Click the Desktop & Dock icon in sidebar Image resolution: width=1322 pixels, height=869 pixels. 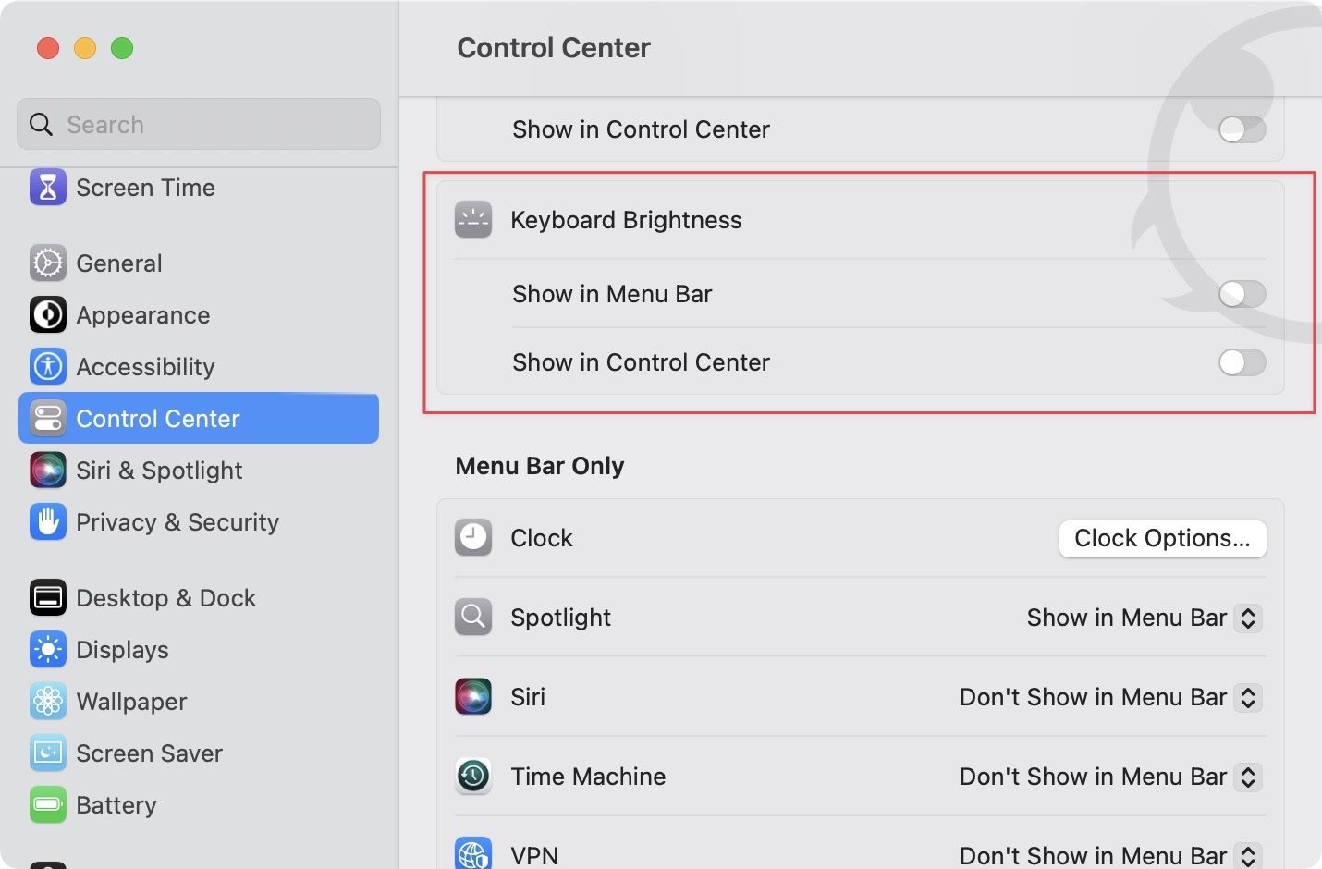pos(48,598)
